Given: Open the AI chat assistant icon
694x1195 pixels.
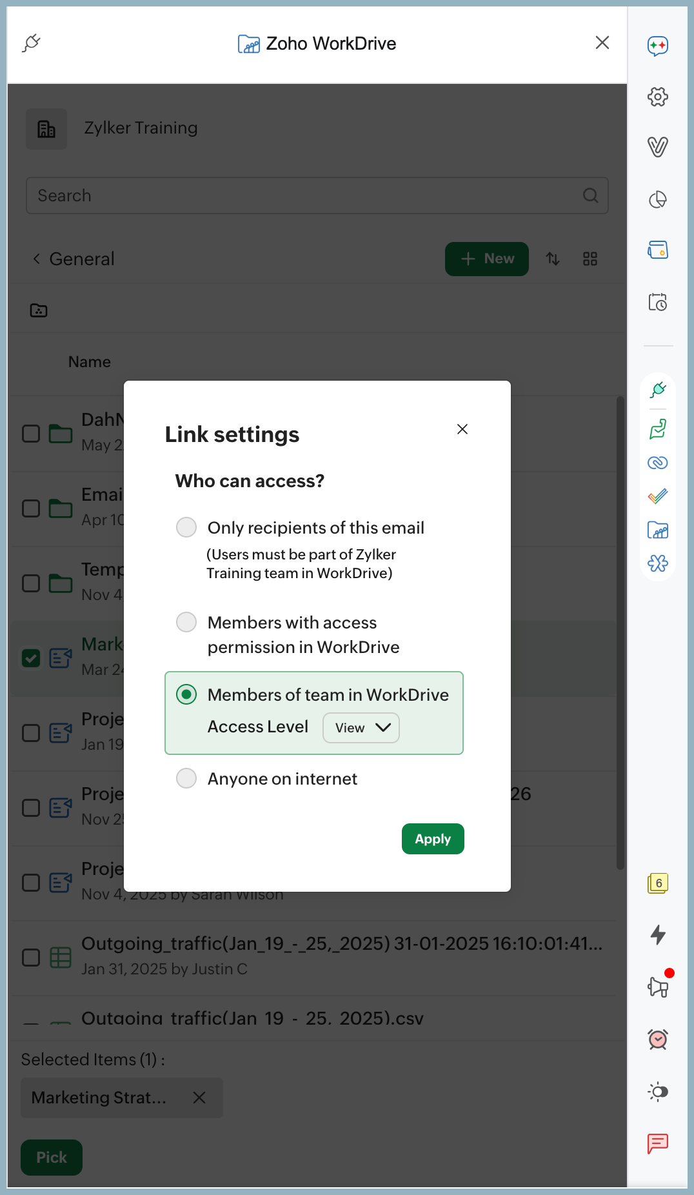Looking at the screenshot, I should pyautogui.click(x=657, y=46).
